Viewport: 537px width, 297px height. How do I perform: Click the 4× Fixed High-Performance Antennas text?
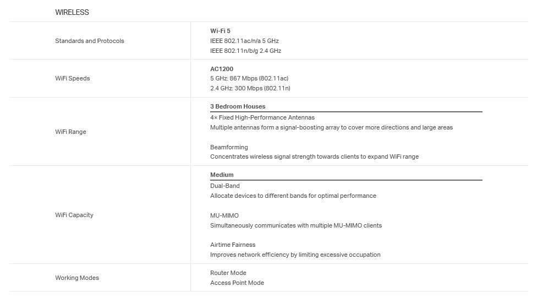point(262,117)
